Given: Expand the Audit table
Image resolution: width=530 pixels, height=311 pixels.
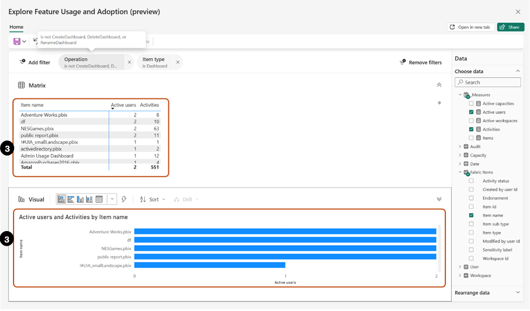Looking at the screenshot, I should pyautogui.click(x=460, y=147).
